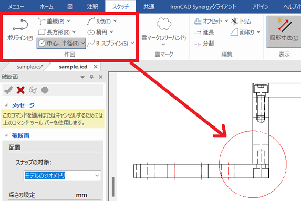Screen dimensions: 301x201
Task: Open the 長方形 tool dropdown arrow
Action: pyautogui.click(x=74, y=32)
